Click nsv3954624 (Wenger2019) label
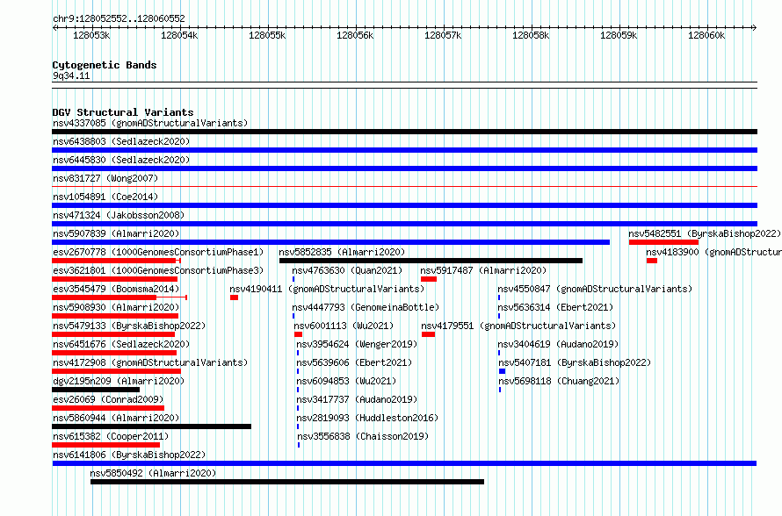 click(x=357, y=344)
